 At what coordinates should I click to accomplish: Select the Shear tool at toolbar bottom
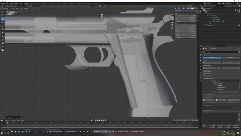[3, 50]
